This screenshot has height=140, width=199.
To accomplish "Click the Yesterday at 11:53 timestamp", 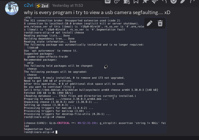I will 67,6.
